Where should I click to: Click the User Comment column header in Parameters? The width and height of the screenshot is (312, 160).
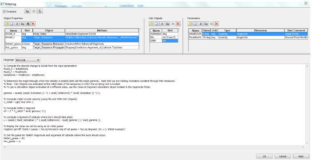tap(296, 31)
